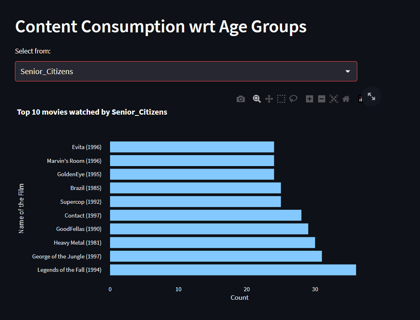Zoom out with the minus icon

coord(321,99)
